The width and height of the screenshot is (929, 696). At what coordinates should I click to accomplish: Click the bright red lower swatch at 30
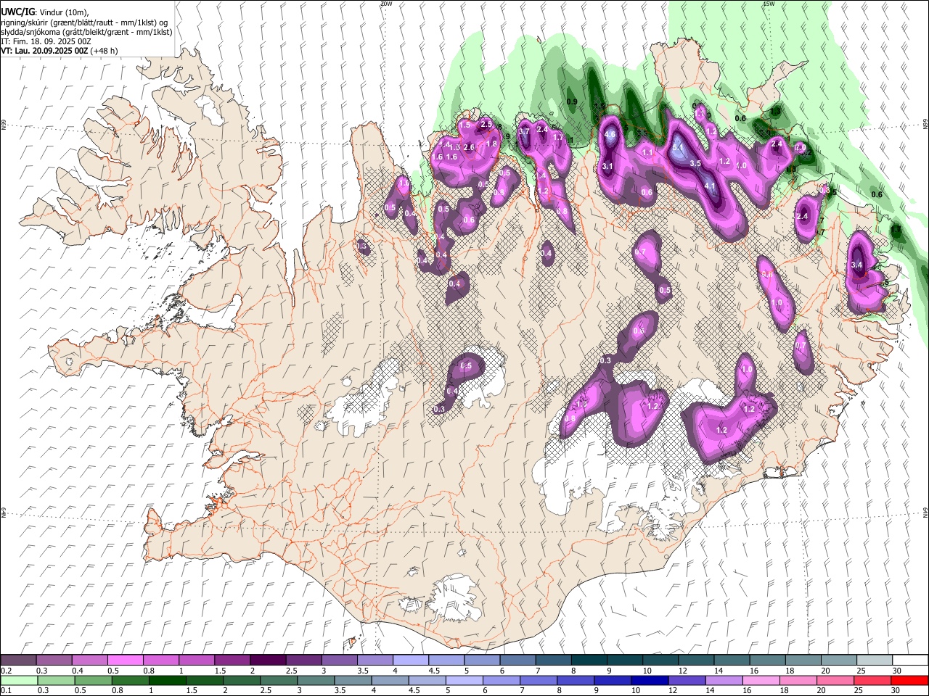coord(909,681)
